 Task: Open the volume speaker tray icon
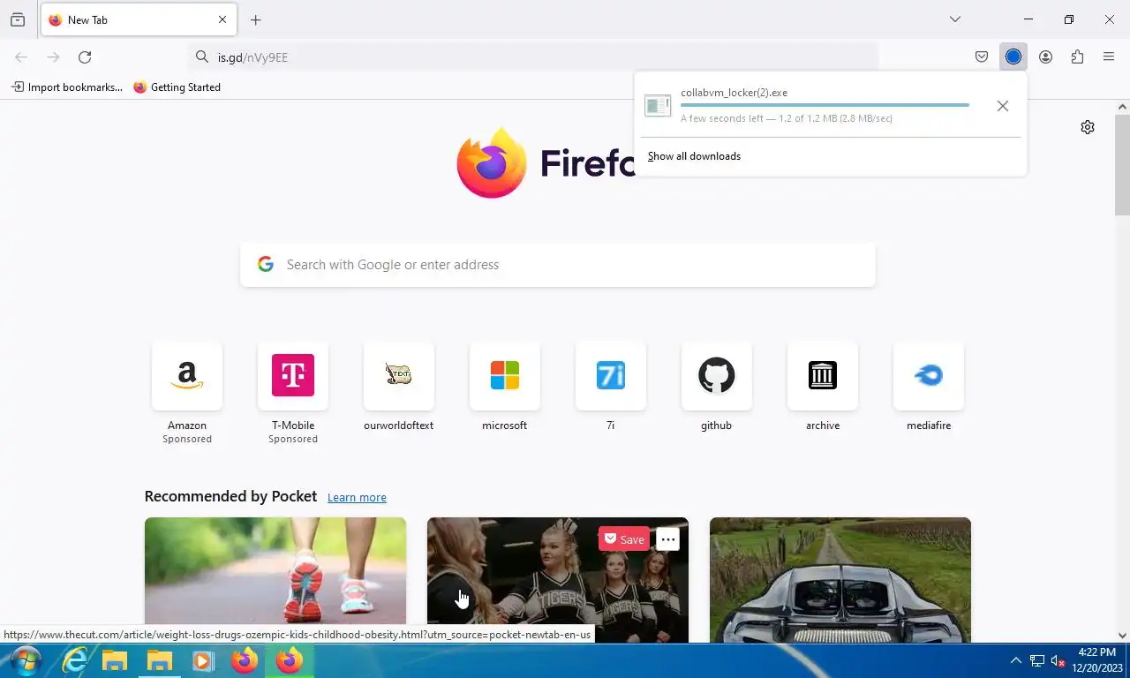pyautogui.click(x=1058, y=661)
